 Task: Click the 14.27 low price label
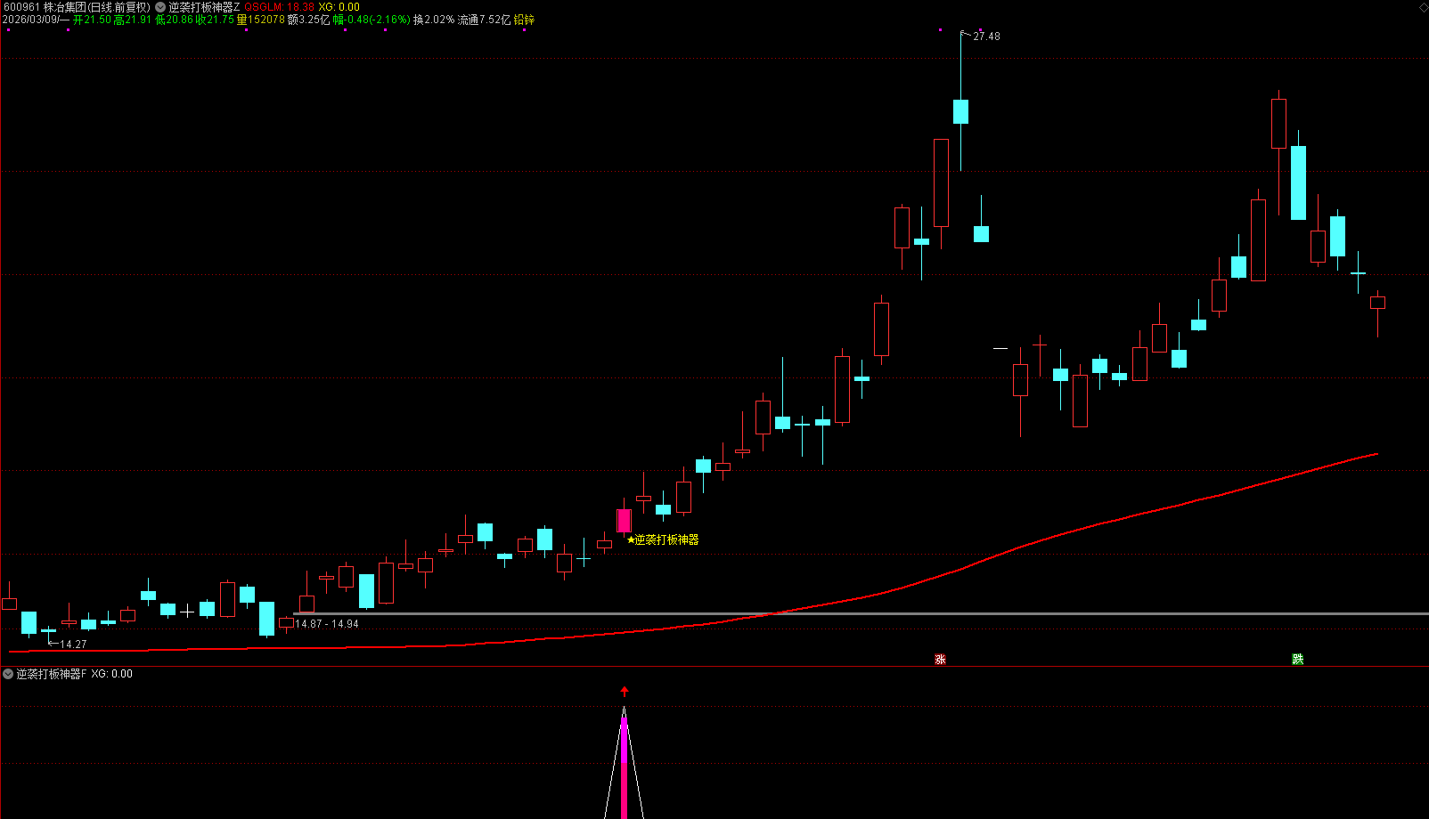pyautogui.click(x=73, y=645)
